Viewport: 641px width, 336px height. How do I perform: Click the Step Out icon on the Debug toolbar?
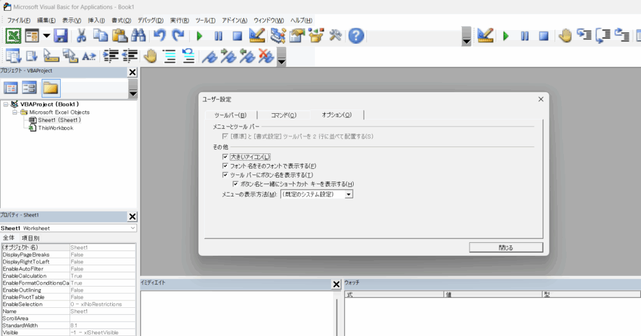click(x=622, y=36)
